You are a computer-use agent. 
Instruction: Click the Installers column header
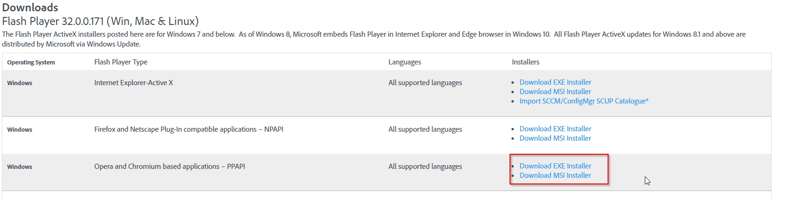coord(526,62)
